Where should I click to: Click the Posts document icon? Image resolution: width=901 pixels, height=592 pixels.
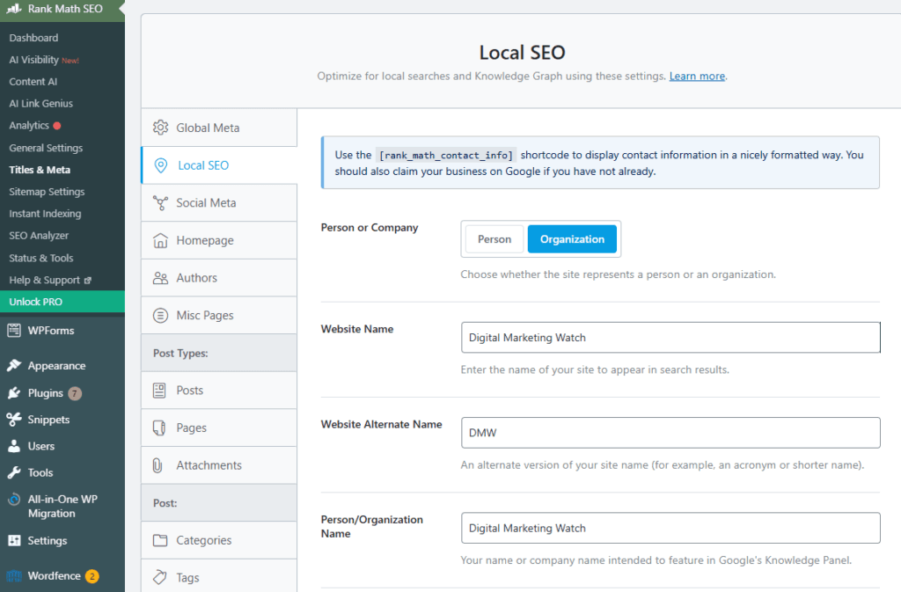pos(159,391)
